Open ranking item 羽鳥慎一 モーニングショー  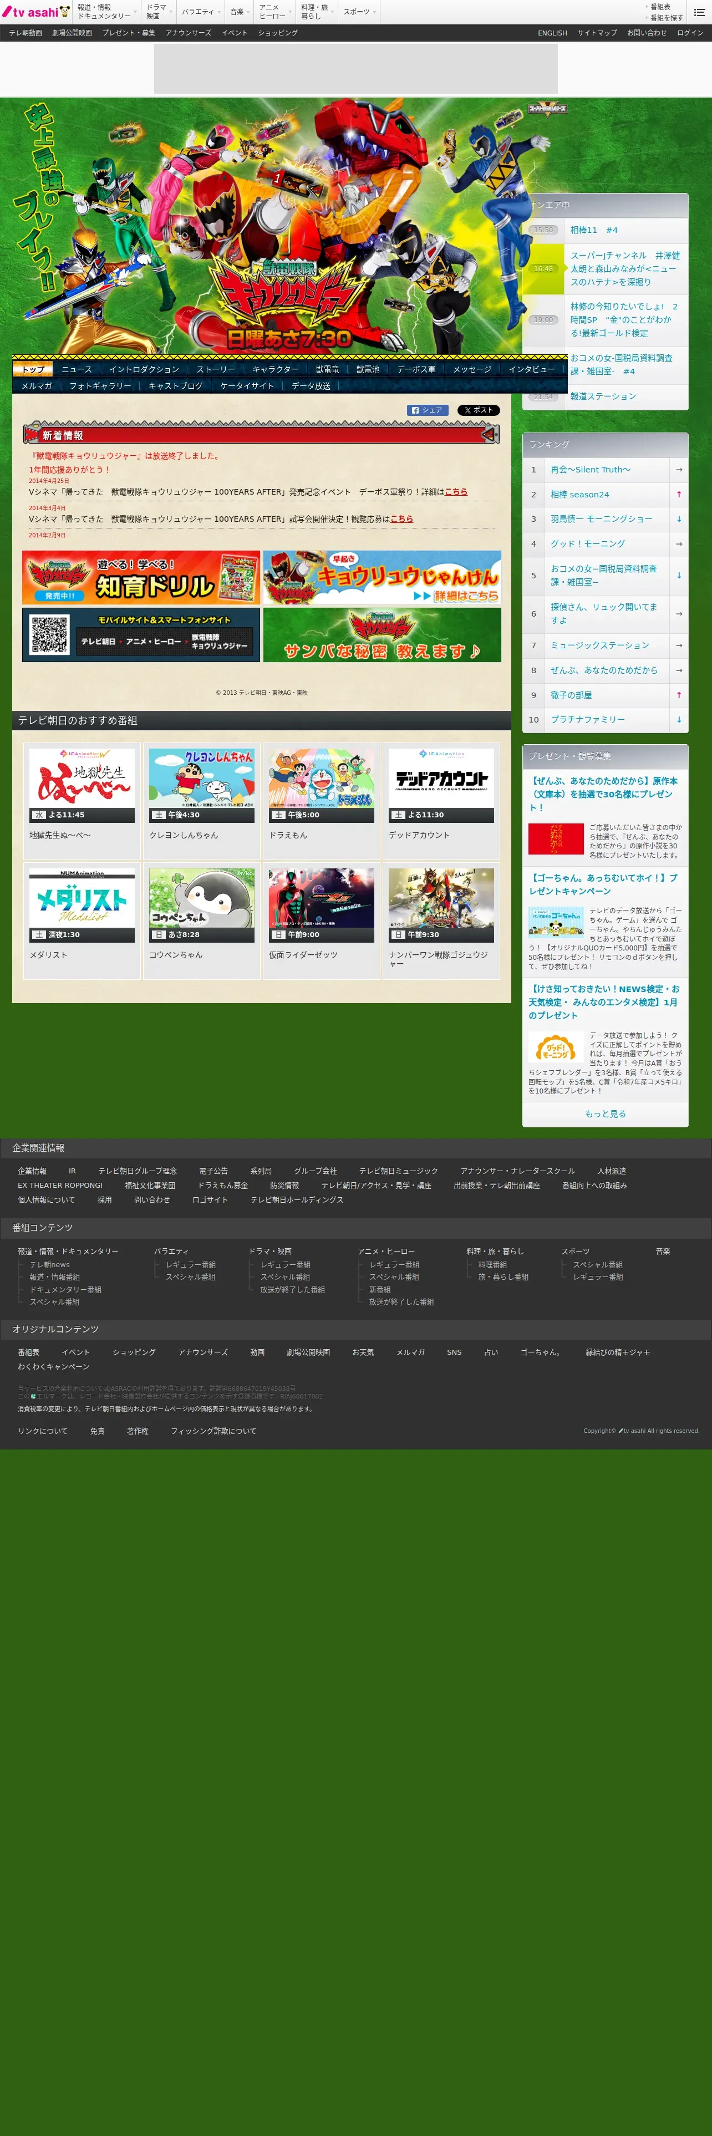(x=602, y=519)
